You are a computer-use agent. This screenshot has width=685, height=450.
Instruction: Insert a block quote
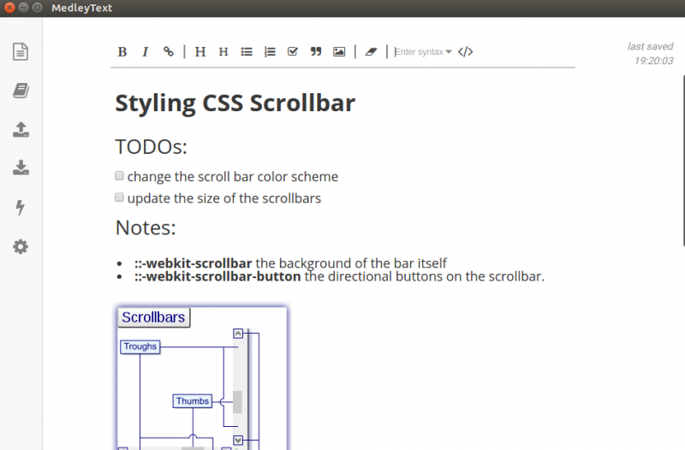pos(316,51)
